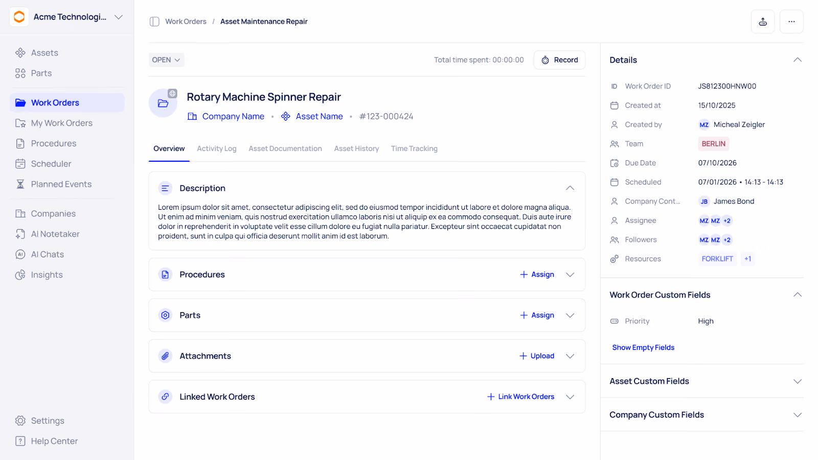Click Link Work Orders
818x460 pixels.
(x=520, y=397)
